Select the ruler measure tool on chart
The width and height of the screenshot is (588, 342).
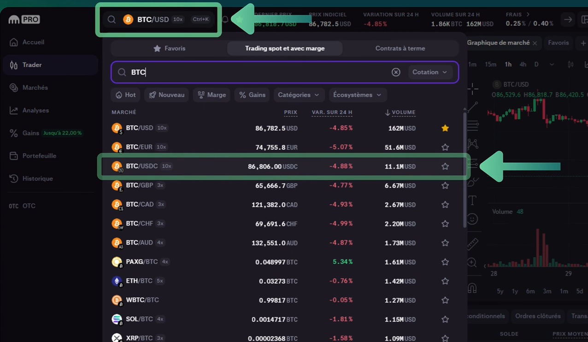pos(472,243)
